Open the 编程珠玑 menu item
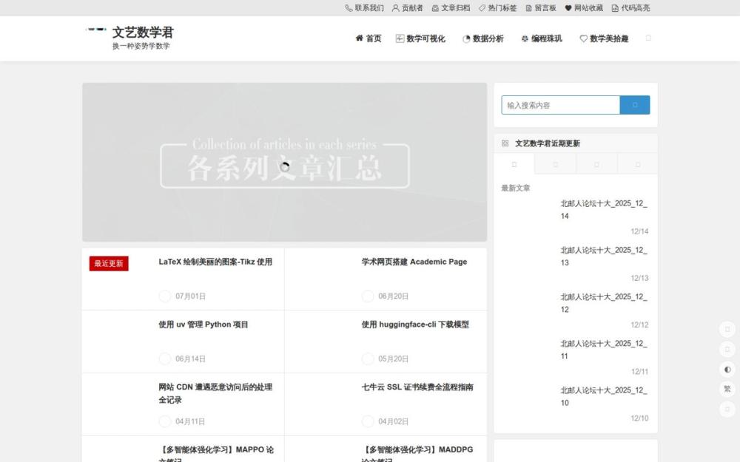Viewport: 740px width, 462px height. point(542,38)
